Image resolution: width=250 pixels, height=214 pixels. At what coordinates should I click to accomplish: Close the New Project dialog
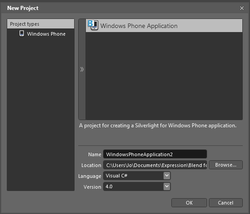tap(242, 8)
